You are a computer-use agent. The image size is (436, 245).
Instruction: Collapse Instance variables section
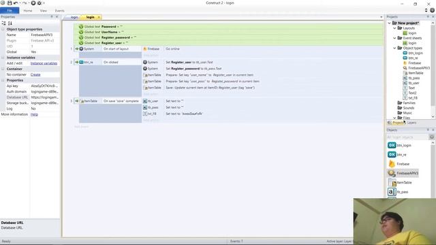[3, 57]
